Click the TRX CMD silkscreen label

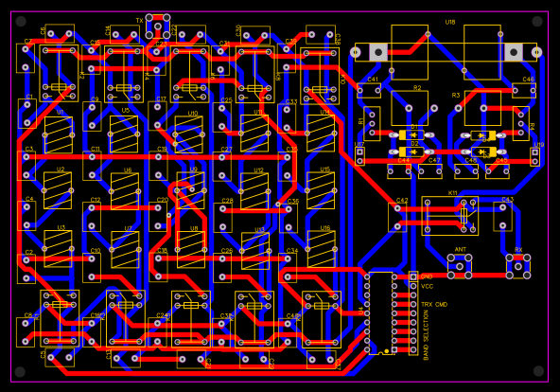(x=434, y=305)
